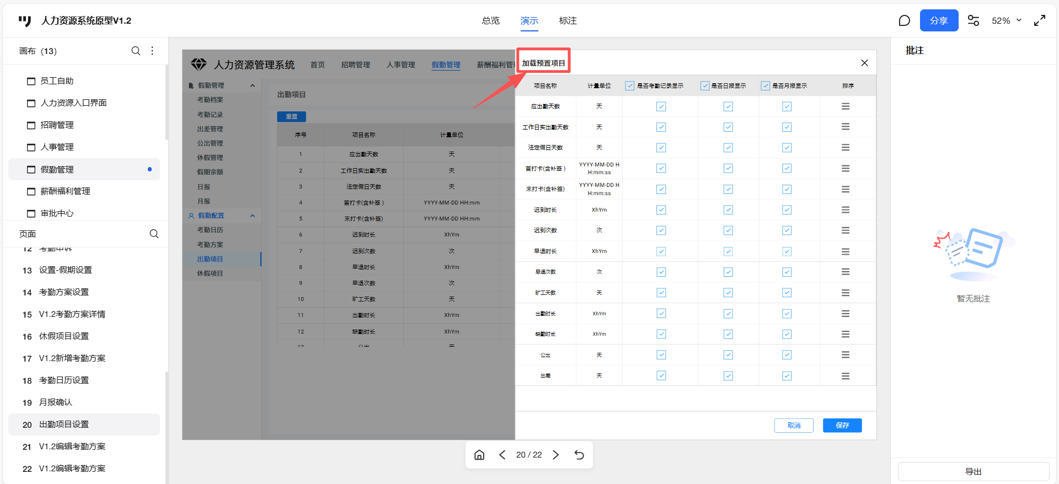Open canvas list more options menu
The image size is (1059, 484).
tap(152, 51)
